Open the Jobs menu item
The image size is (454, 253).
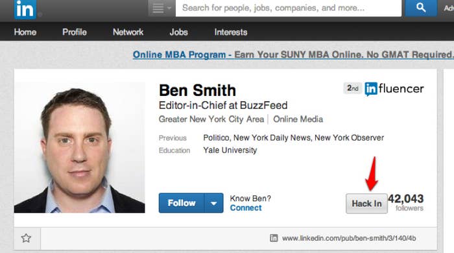pyautogui.click(x=178, y=32)
